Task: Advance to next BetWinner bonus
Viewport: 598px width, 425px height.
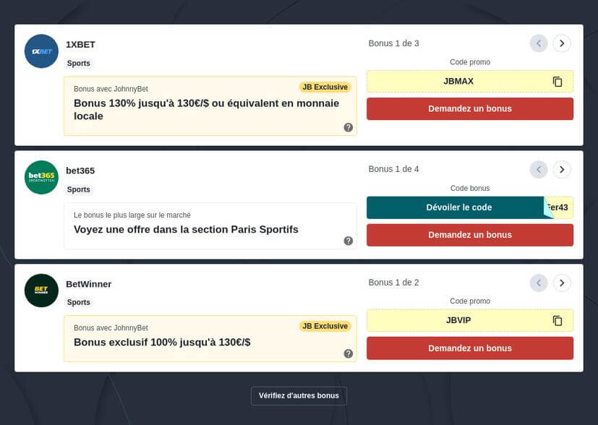Action: [x=562, y=283]
